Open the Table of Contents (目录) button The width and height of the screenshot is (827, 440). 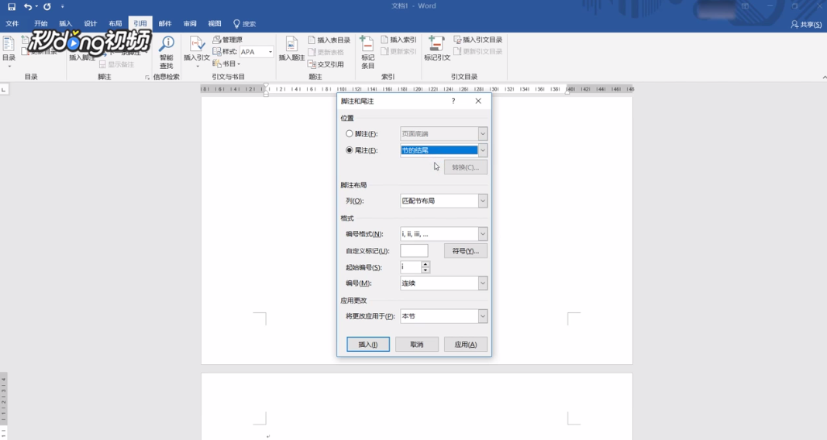click(x=9, y=51)
